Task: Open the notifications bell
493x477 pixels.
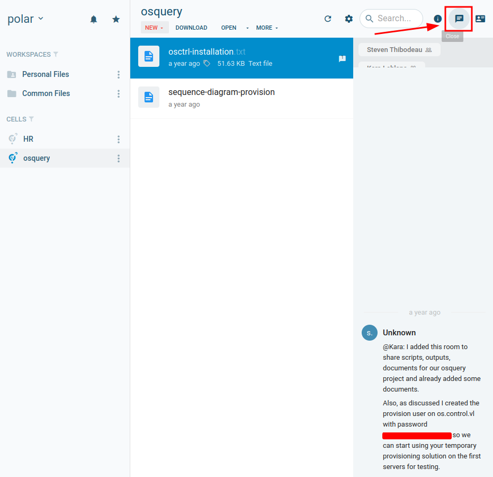Action: point(93,20)
